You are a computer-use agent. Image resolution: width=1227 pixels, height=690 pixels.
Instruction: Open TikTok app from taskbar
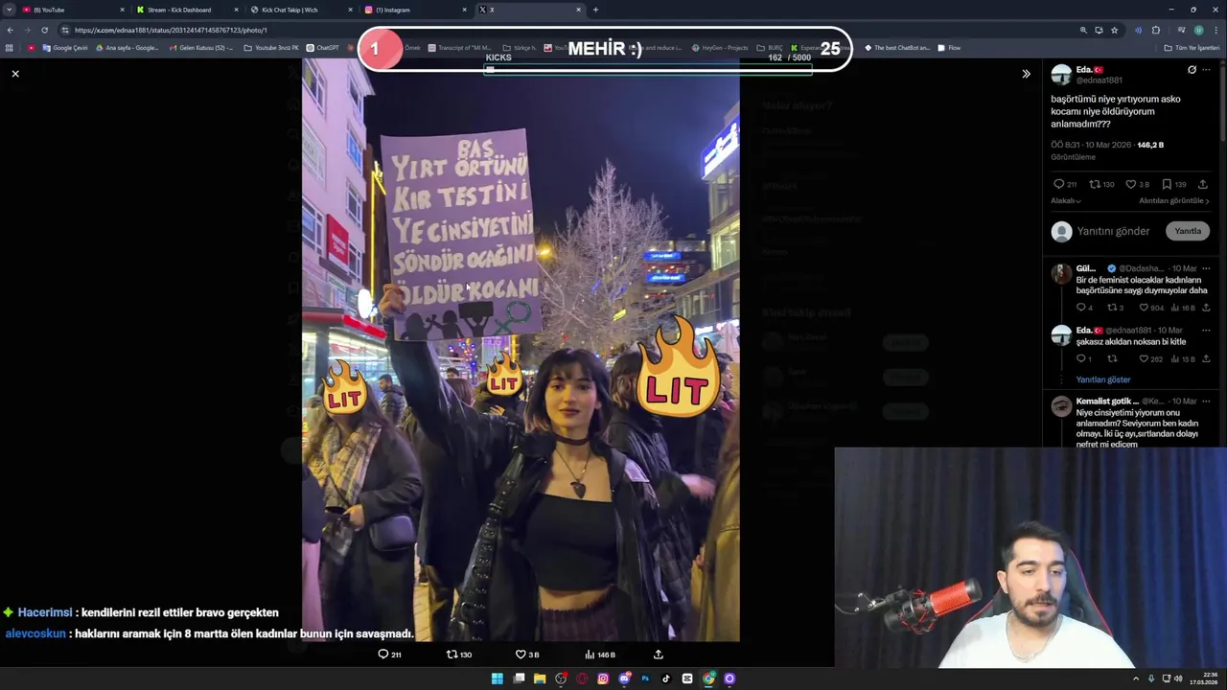[666, 678]
